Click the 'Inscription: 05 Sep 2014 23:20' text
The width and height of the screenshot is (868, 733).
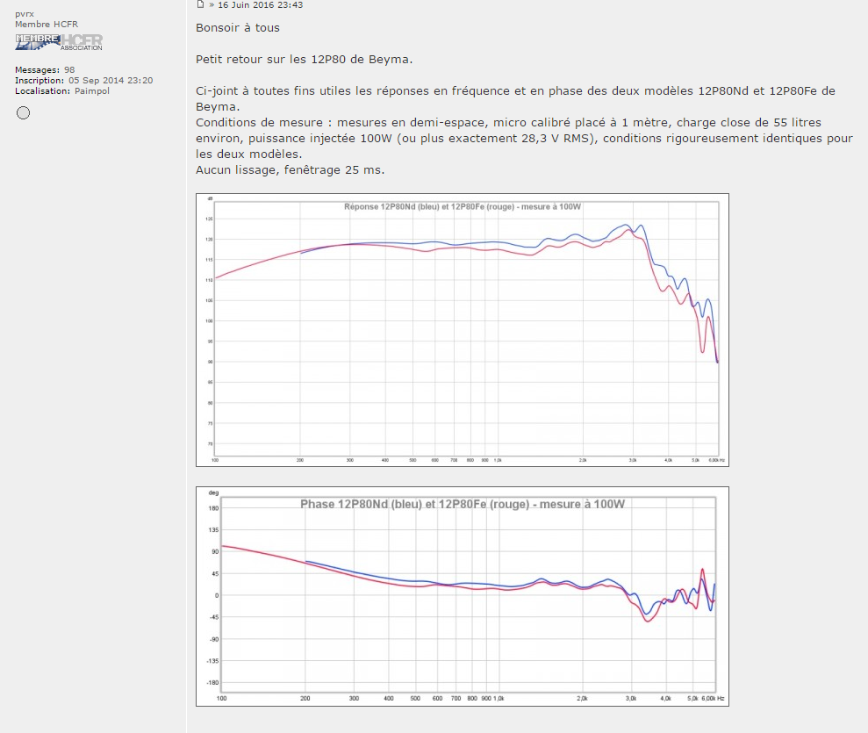(84, 80)
